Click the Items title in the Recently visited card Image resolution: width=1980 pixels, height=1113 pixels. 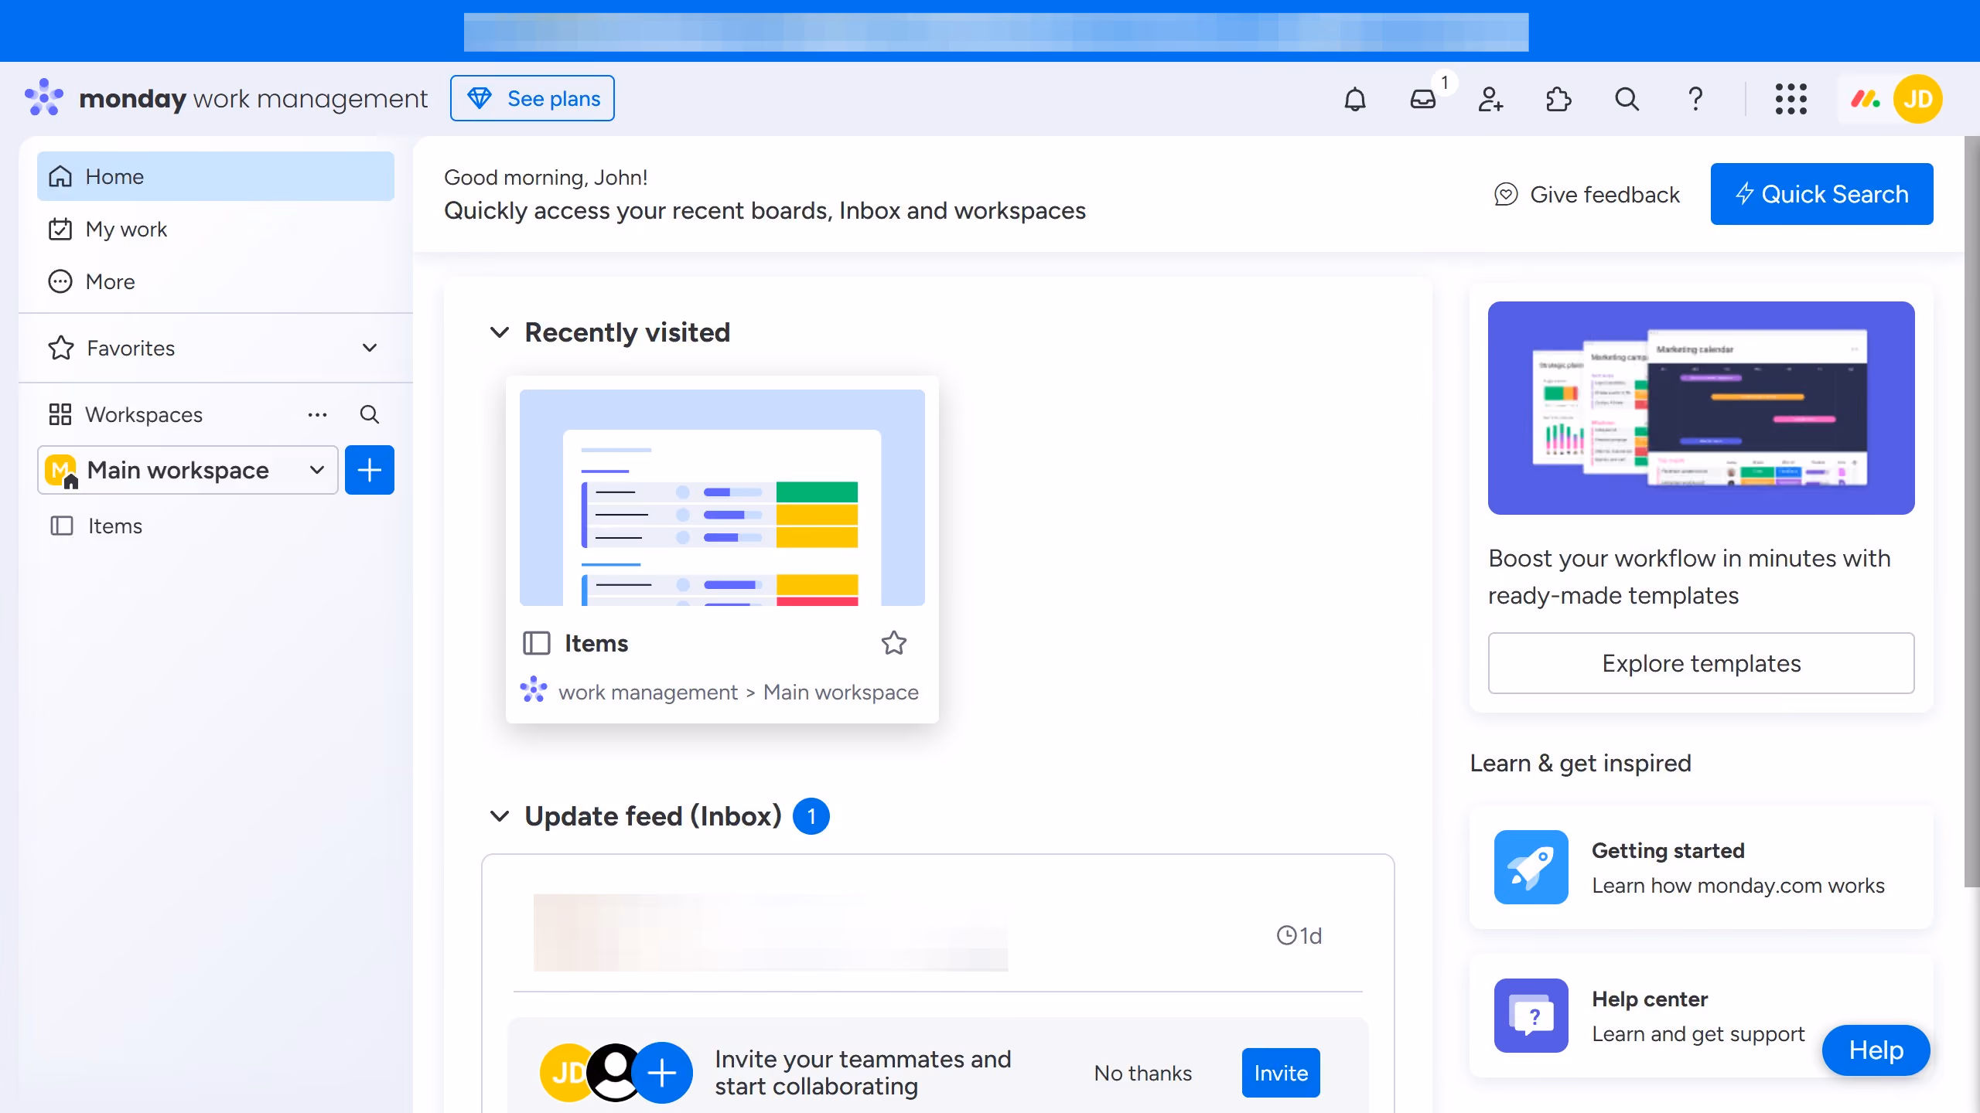[596, 643]
